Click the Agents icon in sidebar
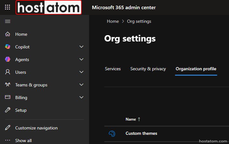 point(8,59)
